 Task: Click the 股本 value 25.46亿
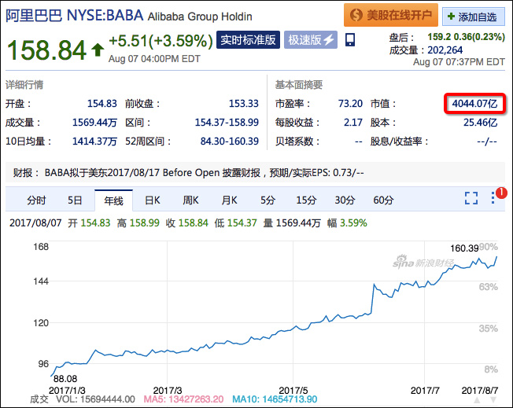coord(480,123)
